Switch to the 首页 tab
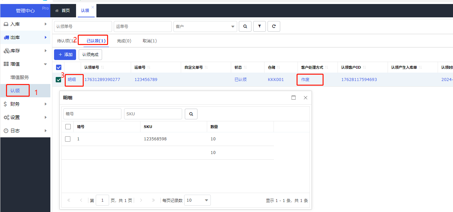Viewport: 453px width, 212px height. (x=63, y=11)
